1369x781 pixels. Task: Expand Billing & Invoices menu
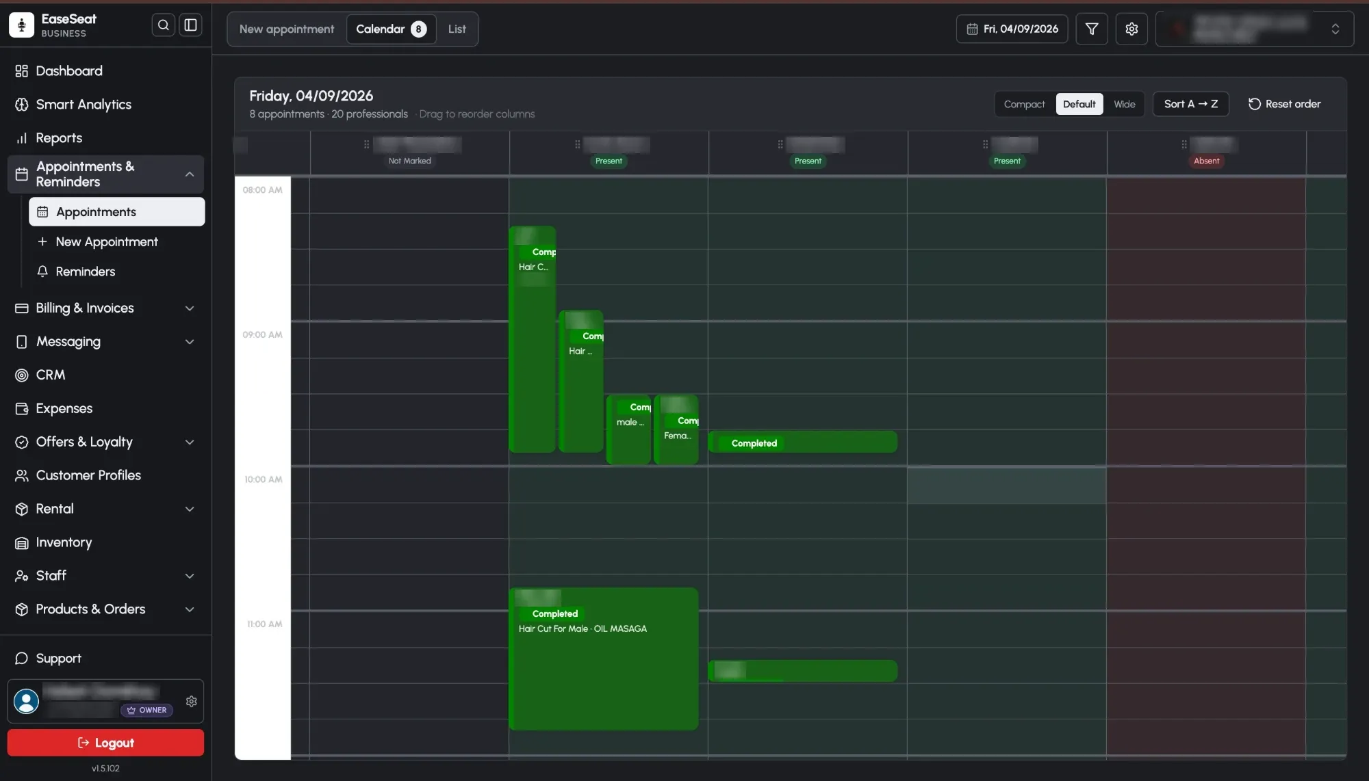pyautogui.click(x=105, y=308)
